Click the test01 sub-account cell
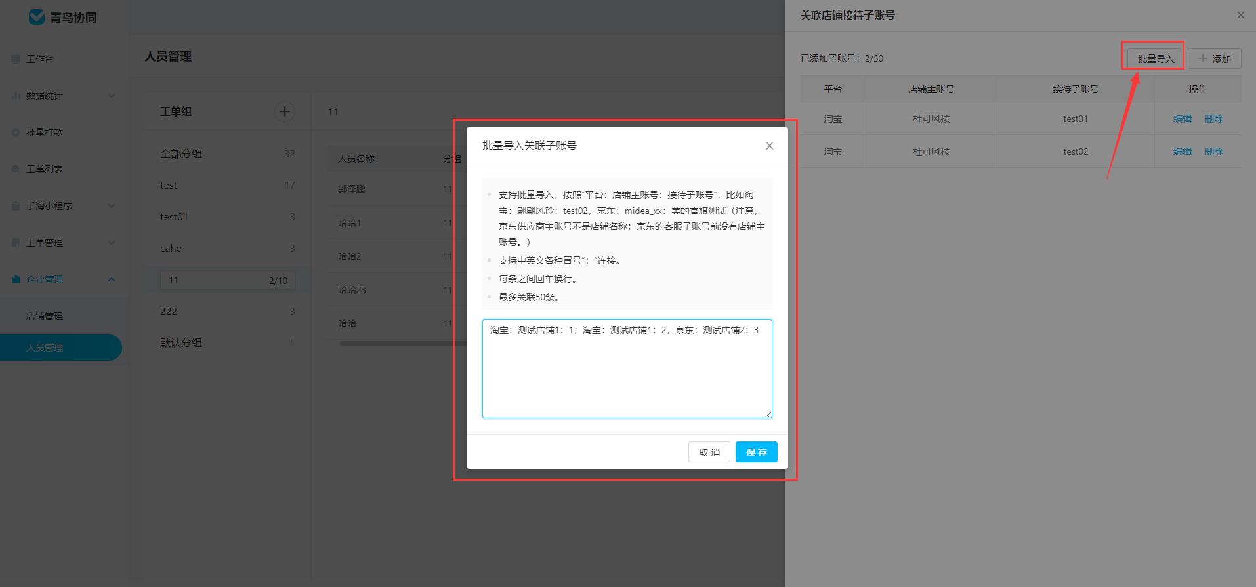 pyautogui.click(x=1076, y=119)
